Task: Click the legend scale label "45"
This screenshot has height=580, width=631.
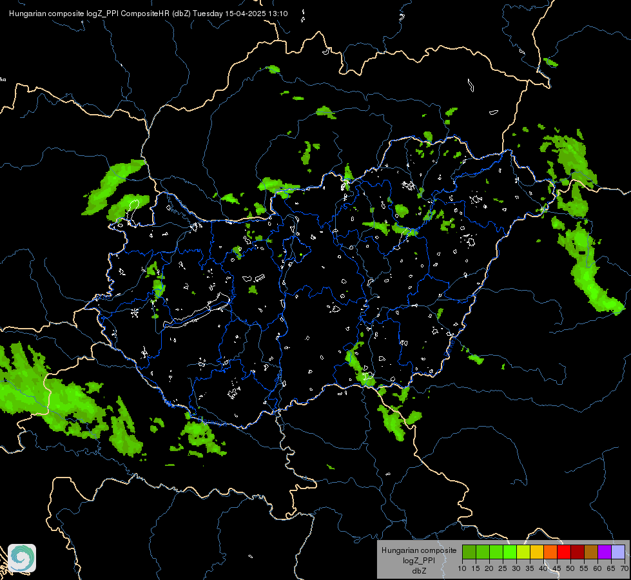Action: (x=557, y=569)
